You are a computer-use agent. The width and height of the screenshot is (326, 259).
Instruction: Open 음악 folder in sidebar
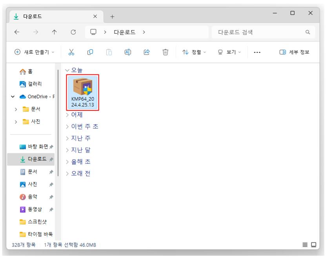click(x=29, y=197)
